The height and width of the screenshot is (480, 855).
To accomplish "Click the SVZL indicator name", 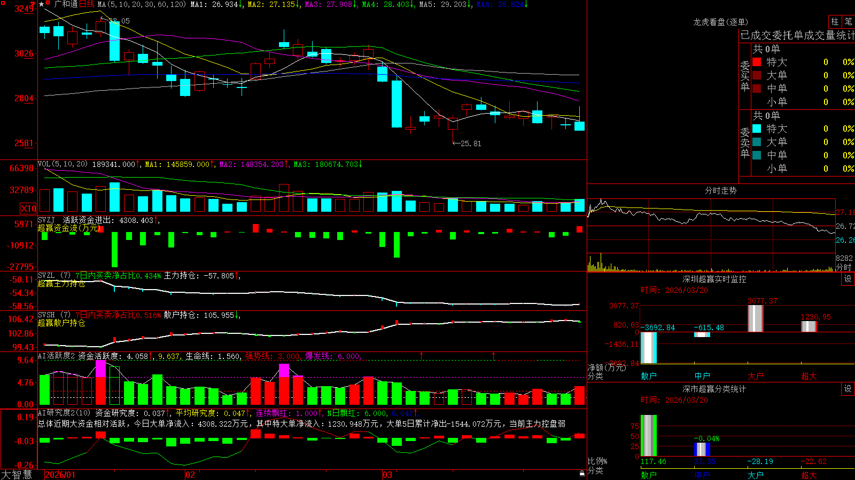I will tap(46, 276).
